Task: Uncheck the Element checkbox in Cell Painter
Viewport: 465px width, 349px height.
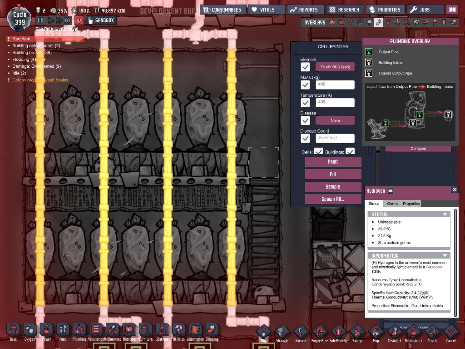Action: pos(306,67)
